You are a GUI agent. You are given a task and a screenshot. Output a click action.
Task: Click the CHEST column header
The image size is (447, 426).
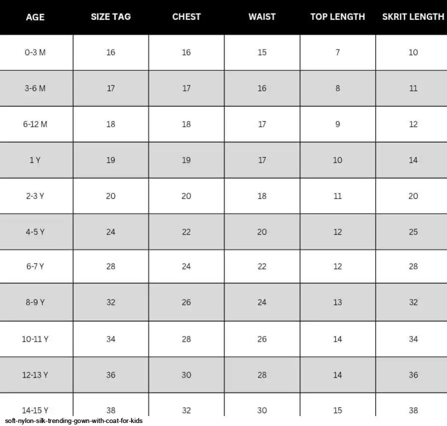(187, 17)
